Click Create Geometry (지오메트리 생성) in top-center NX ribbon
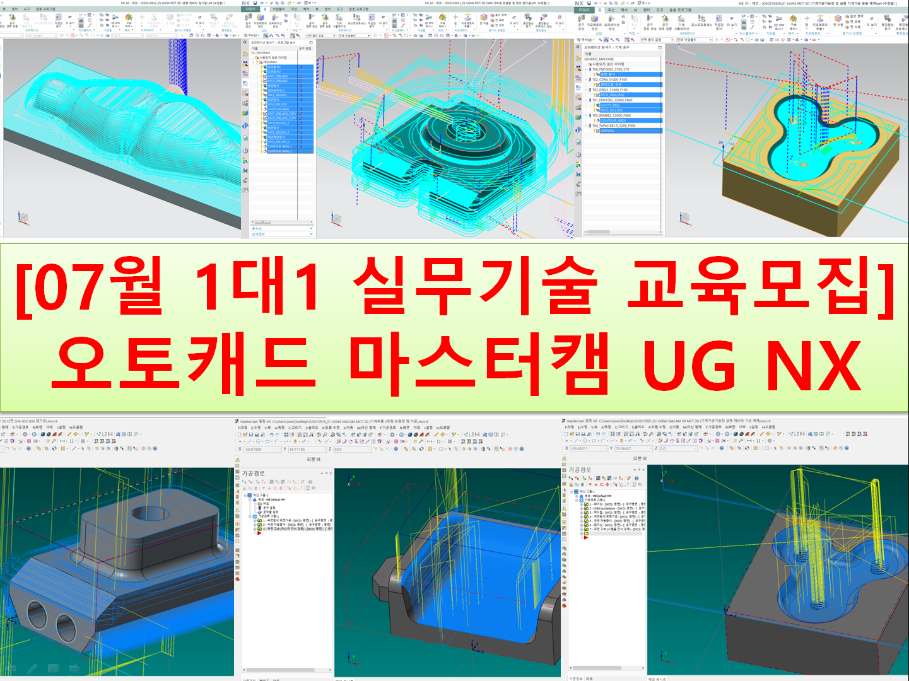Screen dimensions: 909x681 pyautogui.click(x=260, y=21)
